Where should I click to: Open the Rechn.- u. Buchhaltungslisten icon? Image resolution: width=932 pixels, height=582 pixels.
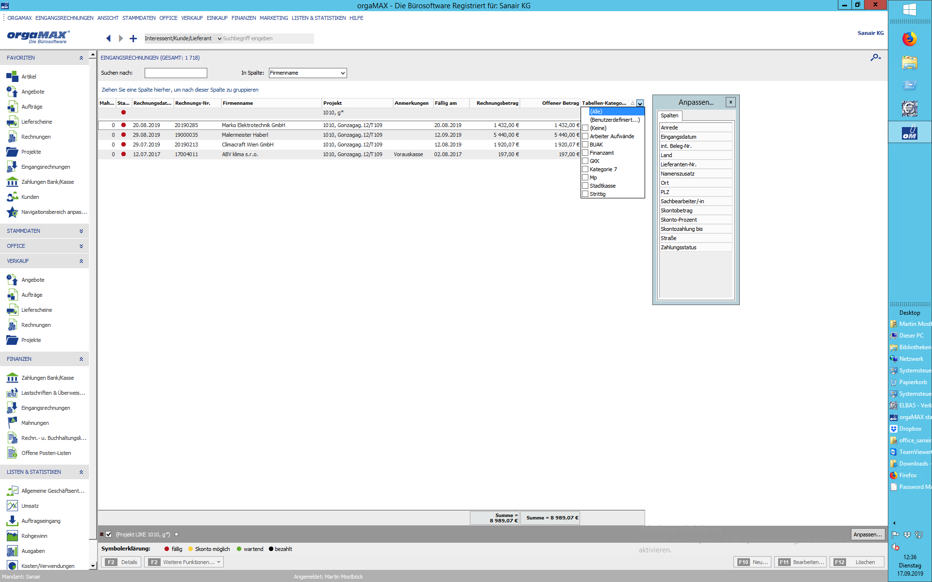click(x=12, y=438)
